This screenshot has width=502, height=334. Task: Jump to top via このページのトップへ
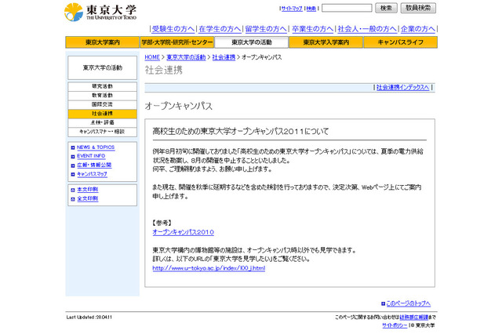pyautogui.click(x=408, y=303)
